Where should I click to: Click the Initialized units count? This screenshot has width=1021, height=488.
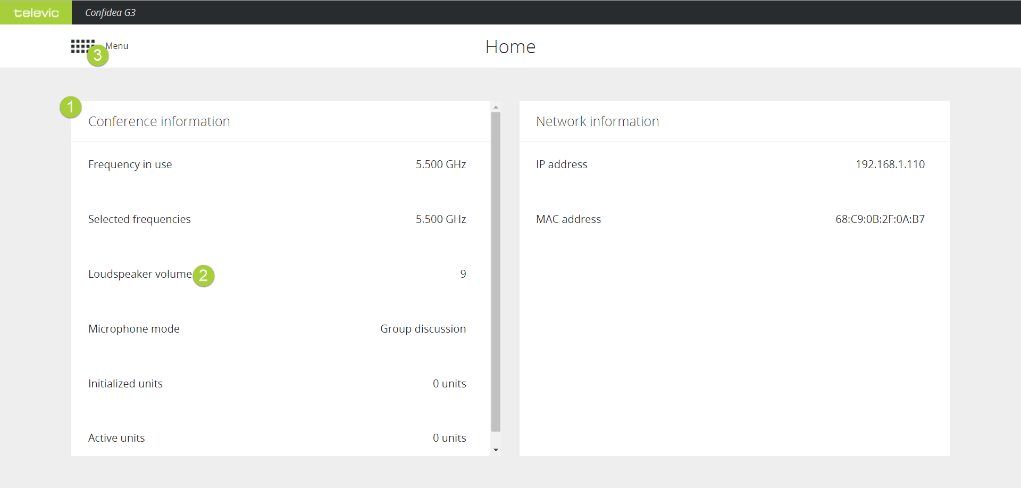tap(449, 384)
